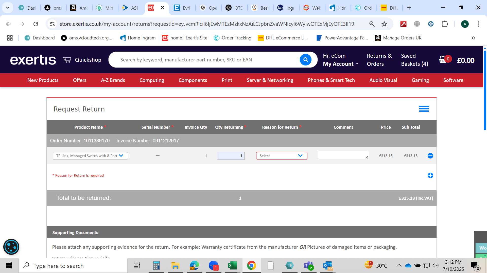Open the Calculator taskbar icon

156,265
